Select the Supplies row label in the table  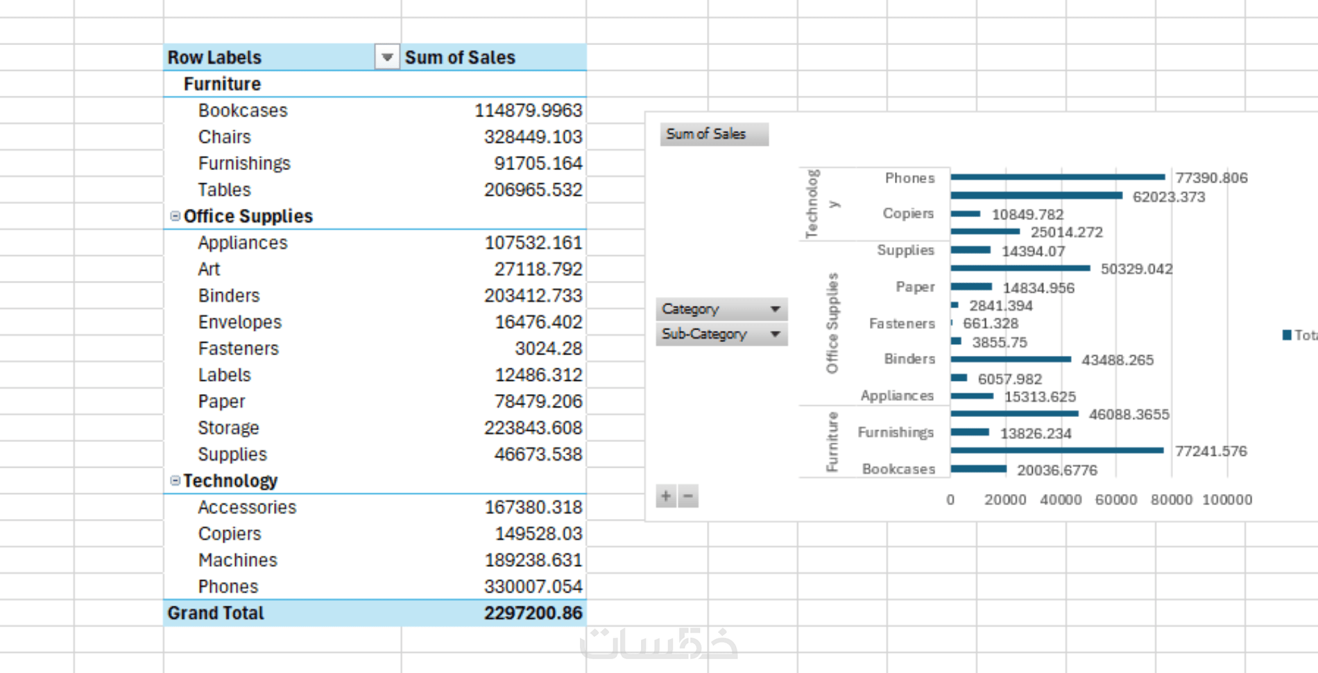(x=232, y=454)
